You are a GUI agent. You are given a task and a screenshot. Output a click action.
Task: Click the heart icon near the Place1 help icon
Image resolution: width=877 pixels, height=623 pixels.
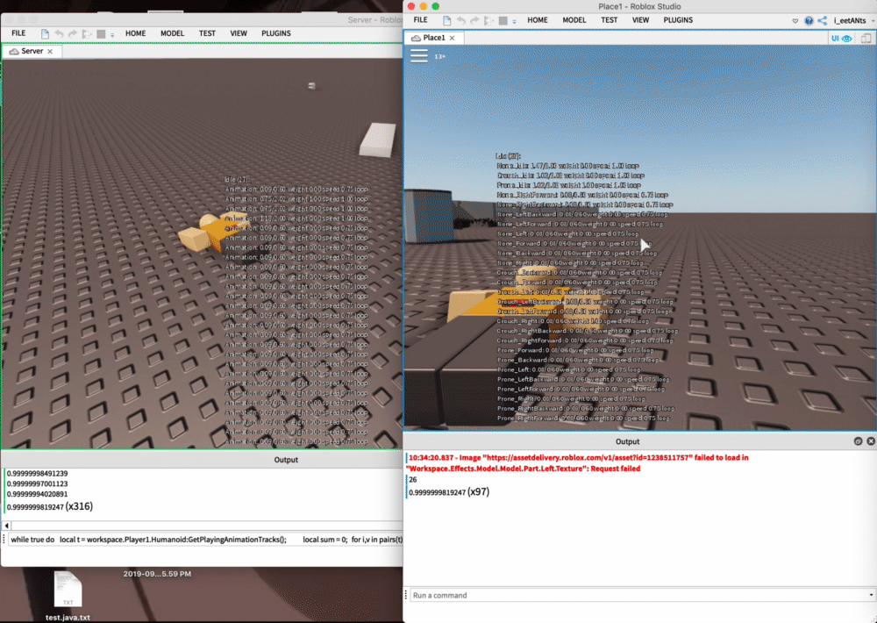[x=795, y=21]
